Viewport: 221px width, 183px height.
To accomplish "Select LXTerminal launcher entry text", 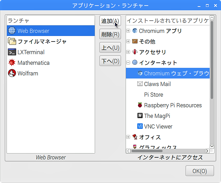I will point(31,52).
